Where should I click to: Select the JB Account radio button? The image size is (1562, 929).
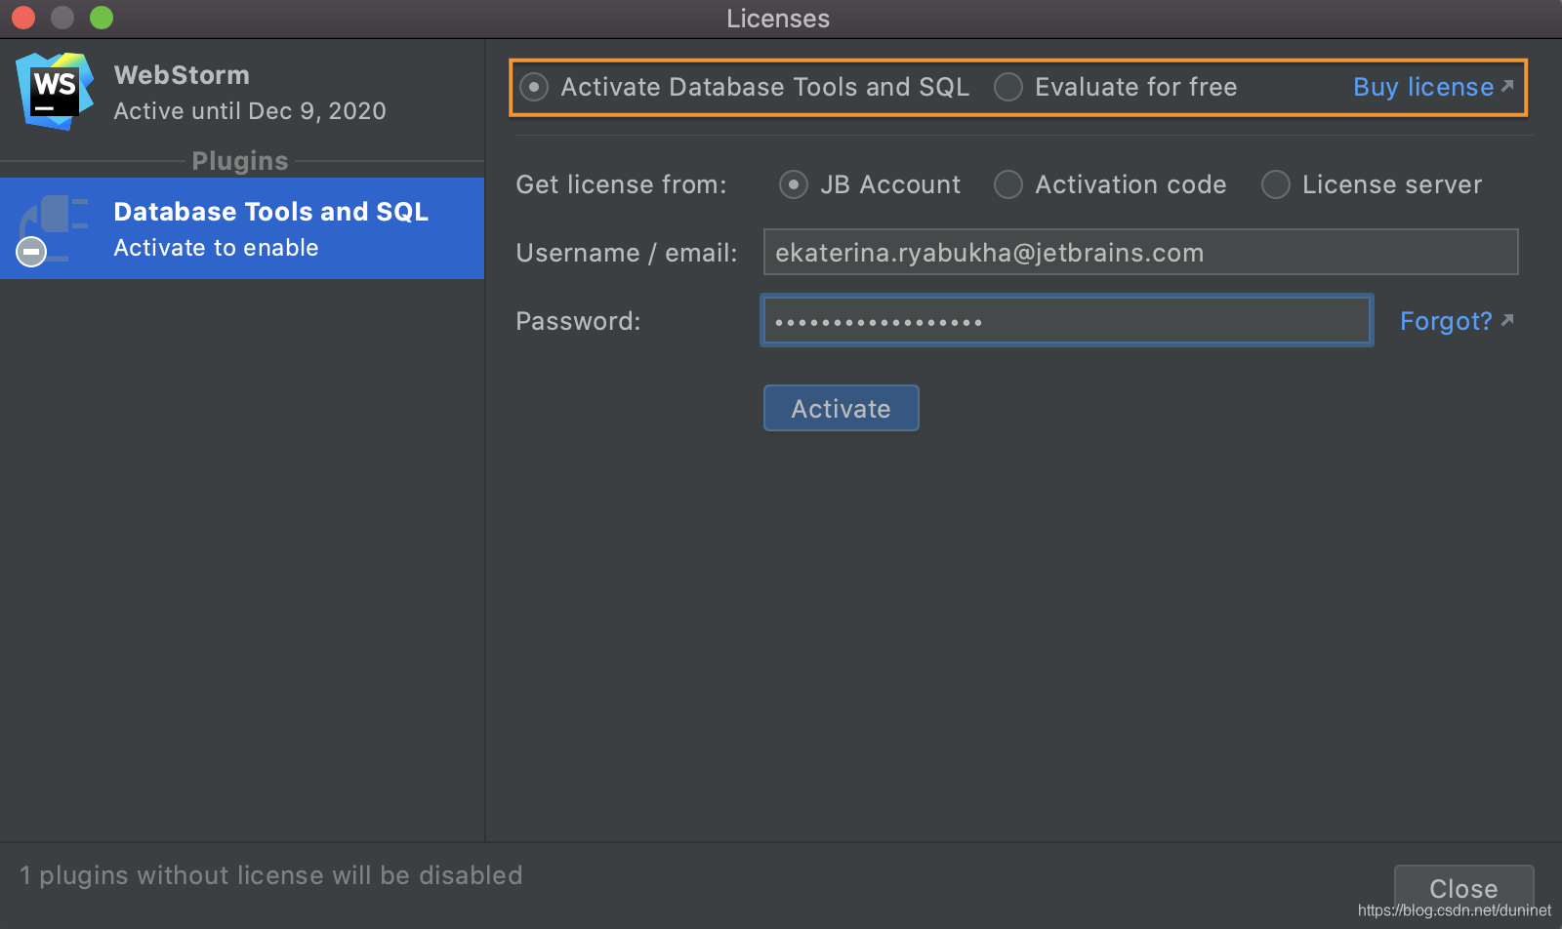[x=794, y=184]
